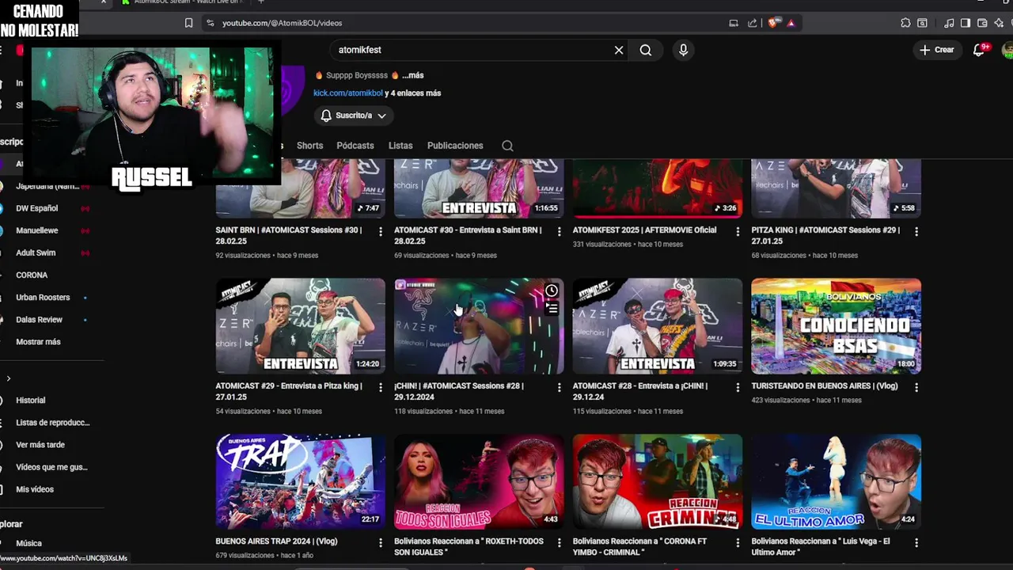Open Listas de reproducción in sidebar
1013x570 pixels.
click(x=52, y=423)
